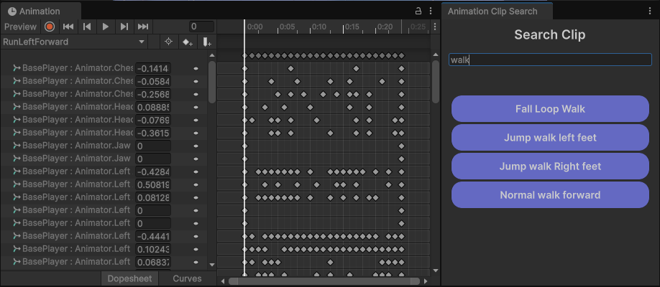Step to the previous keyframe
This screenshot has width=660, height=287.
pos(87,27)
